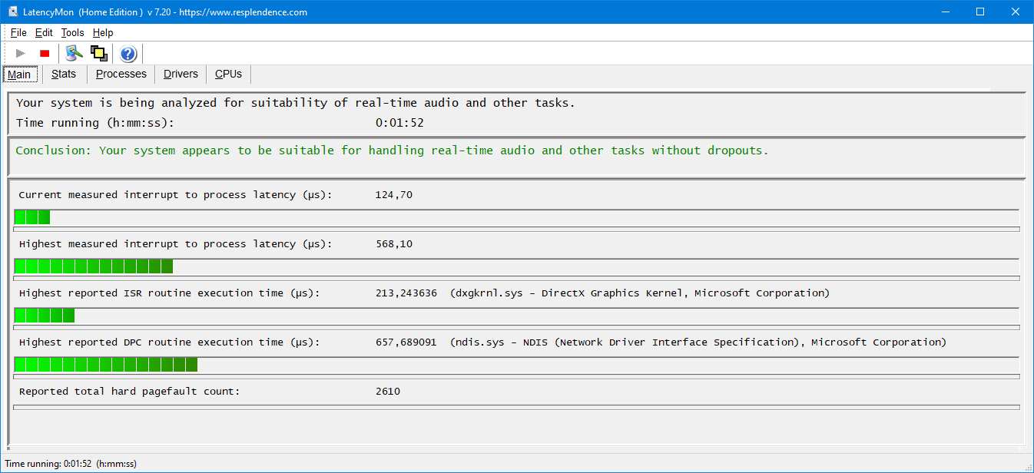Stop monitoring with the red square icon
This screenshot has width=1034, height=473.
(45, 53)
